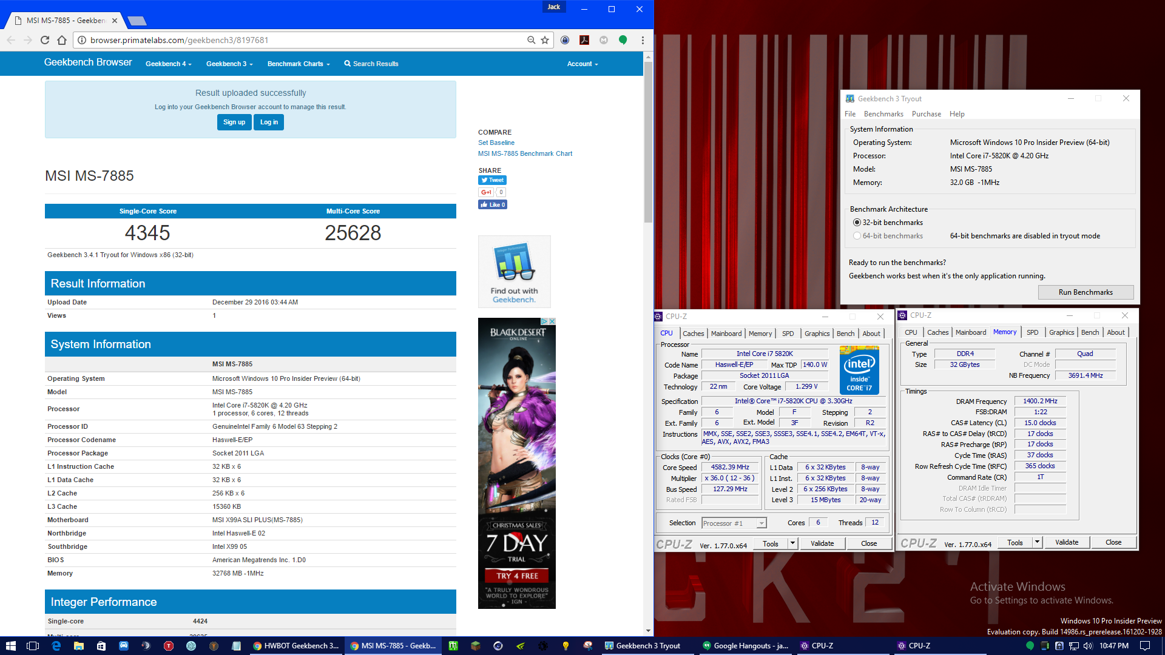Open Task View on taskbar

(33, 646)
